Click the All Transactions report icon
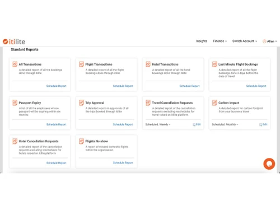The height and width of the screenshot is (210, 280). [x=15, y=64]
